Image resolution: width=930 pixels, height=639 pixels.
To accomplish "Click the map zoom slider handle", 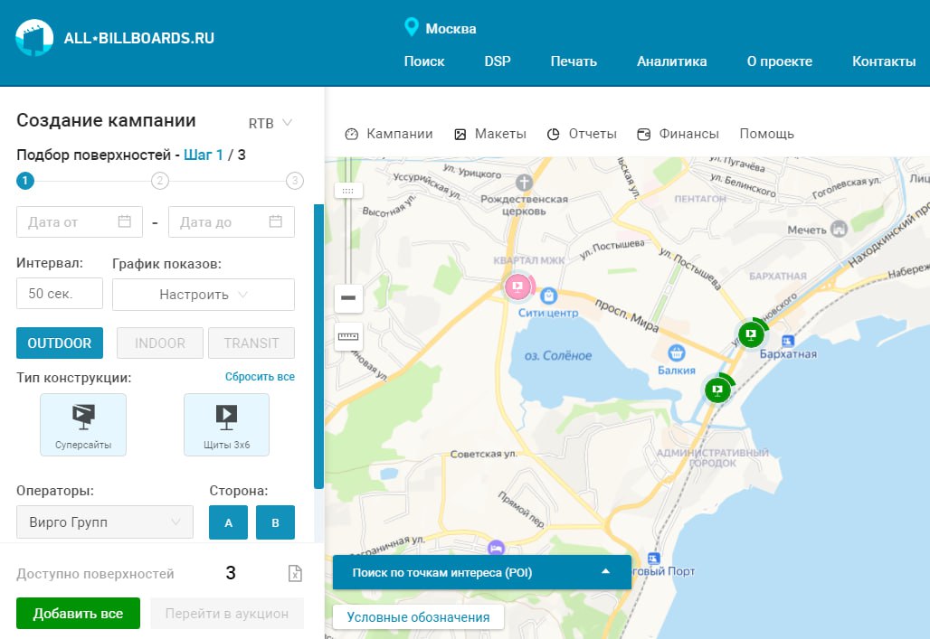I will 348,191.
